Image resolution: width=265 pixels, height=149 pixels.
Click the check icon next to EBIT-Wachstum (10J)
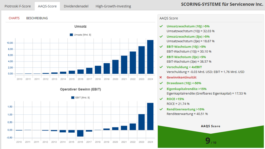(161, 47)
